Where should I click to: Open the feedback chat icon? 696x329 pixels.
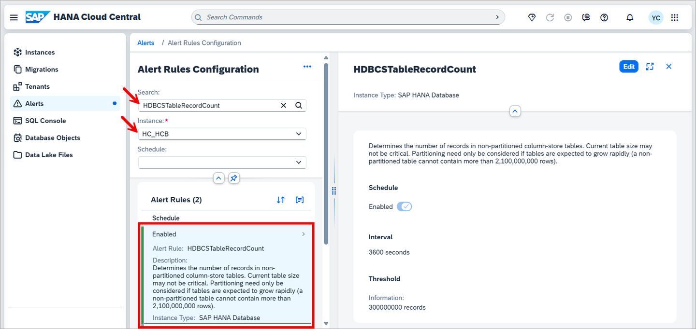586,17
